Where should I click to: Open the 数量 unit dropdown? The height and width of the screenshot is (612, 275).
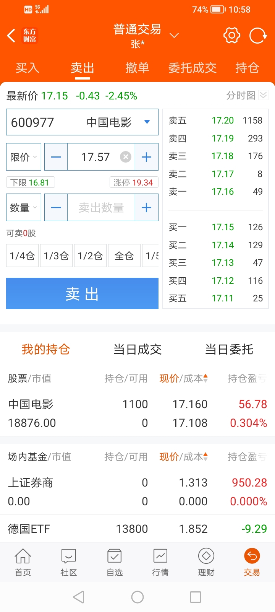(24, 207)
